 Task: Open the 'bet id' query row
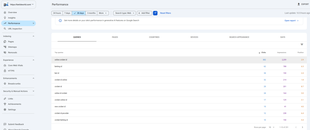(179, 73)
